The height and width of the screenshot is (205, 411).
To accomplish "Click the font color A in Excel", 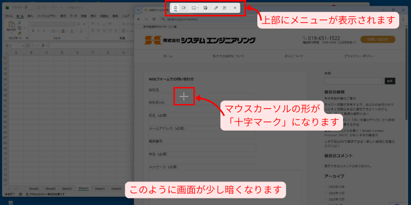I will tap(71, 31).
